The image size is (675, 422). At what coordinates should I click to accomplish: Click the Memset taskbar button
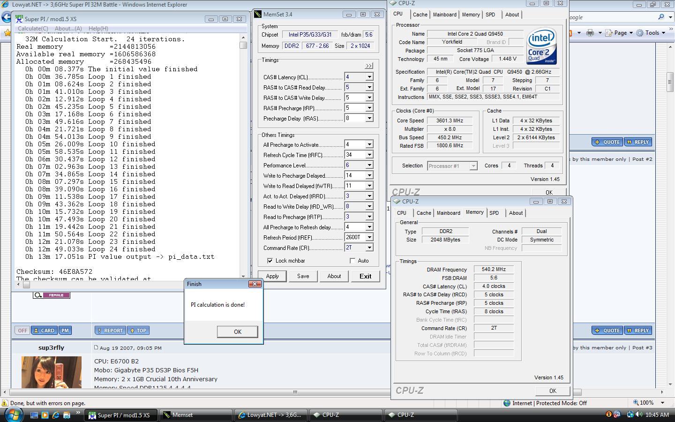click(196, 415)
